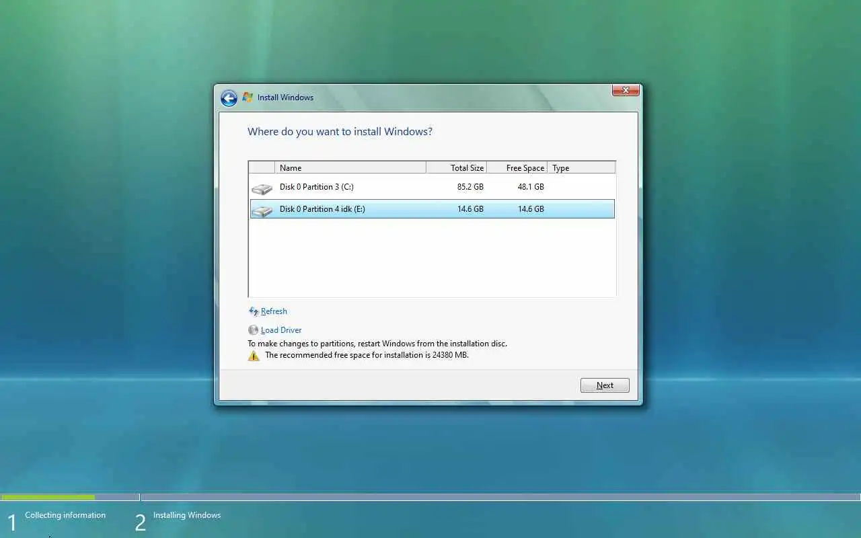Click the Refresh arrows icon
The height and width of the screenshot is (538, 861).
pyautogui.click(x=254, y=311)
